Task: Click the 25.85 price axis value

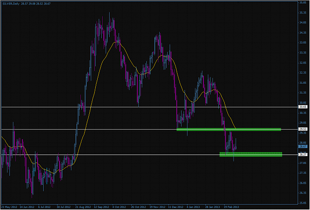Action: [x=303, y=203]
